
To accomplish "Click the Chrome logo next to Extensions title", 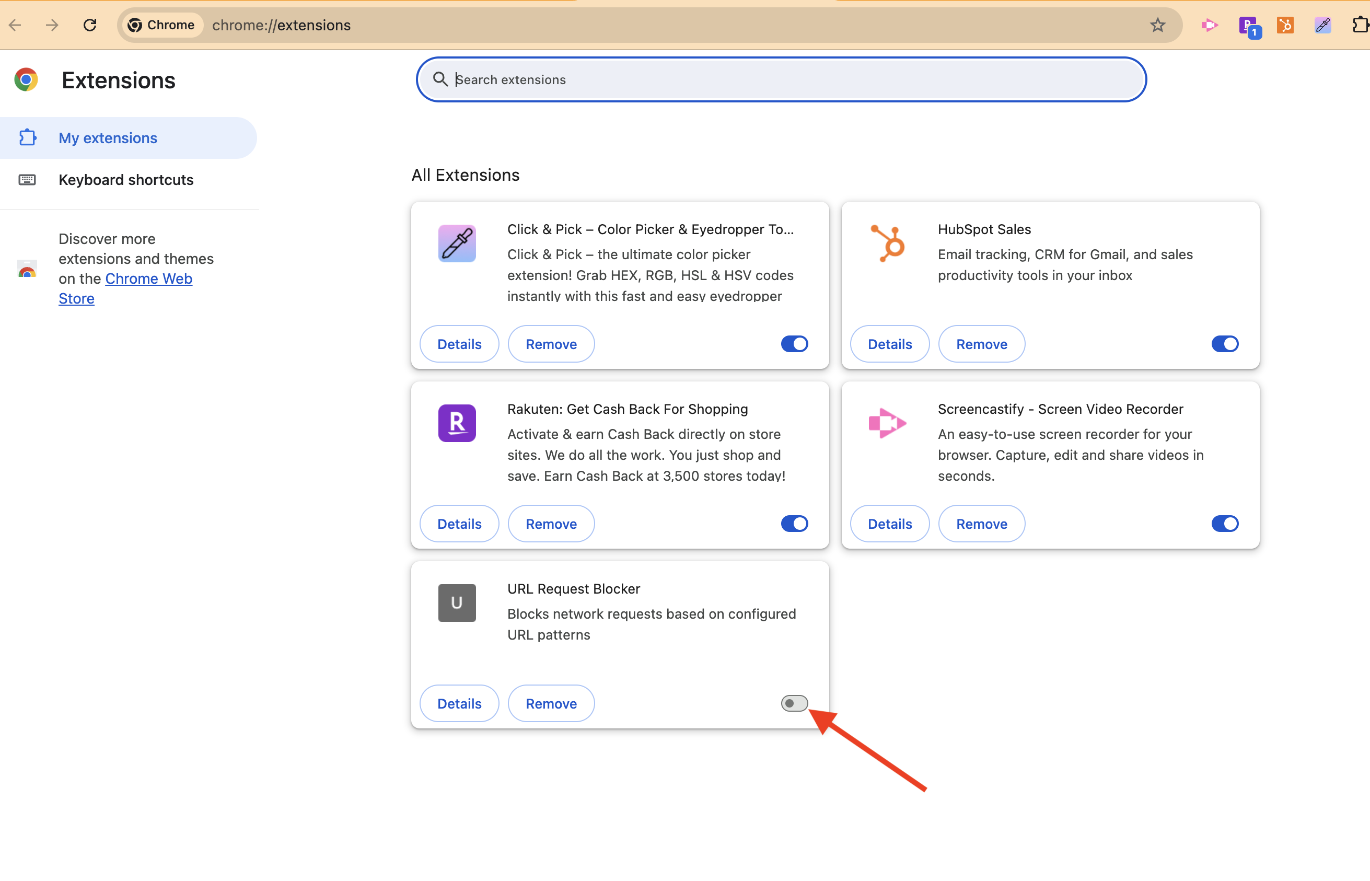I will tap(26, 80).
